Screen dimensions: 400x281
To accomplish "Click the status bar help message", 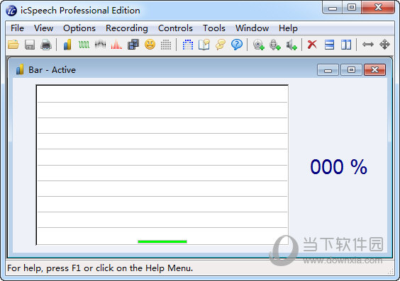I will pos(100,268).
